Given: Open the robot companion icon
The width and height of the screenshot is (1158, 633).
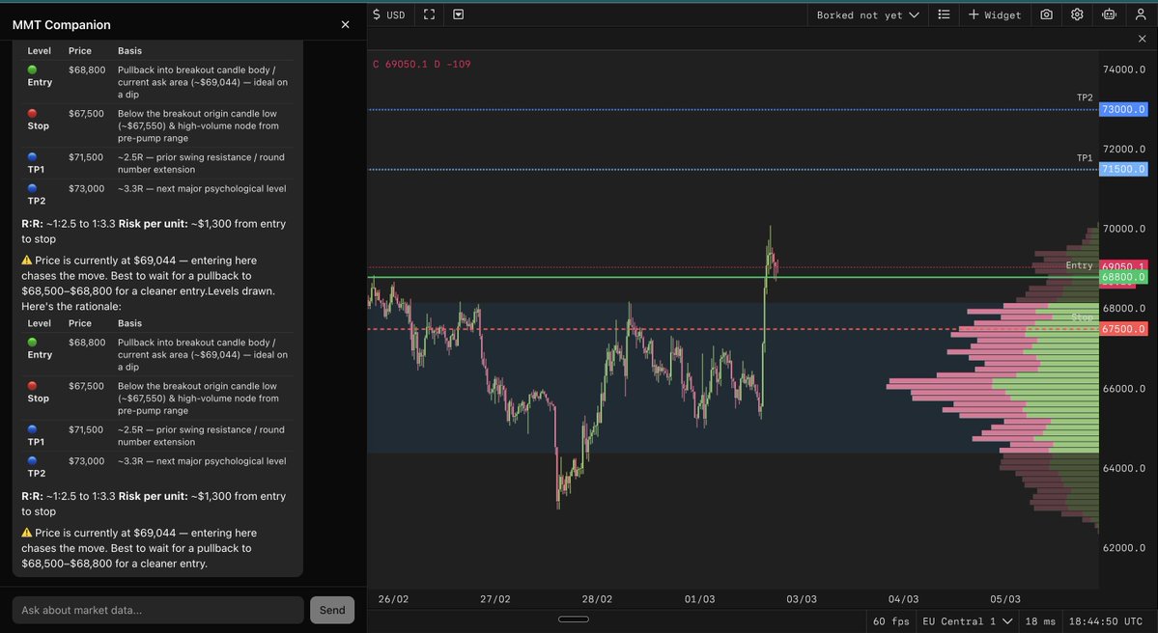Looking at the screenshot, I should pos(1109,14).
